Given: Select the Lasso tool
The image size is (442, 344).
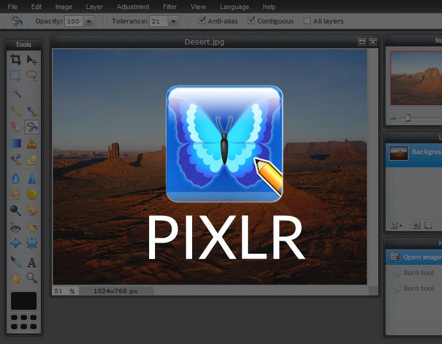Looking at the screenshot, I should [x=32, y=76].
